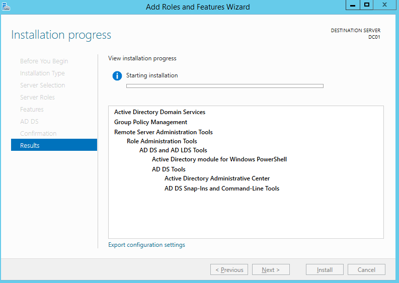The width and height of the screenshot is (399, 283).
Task: Click the wizard icon in title bar
Action: click(6, 7)
